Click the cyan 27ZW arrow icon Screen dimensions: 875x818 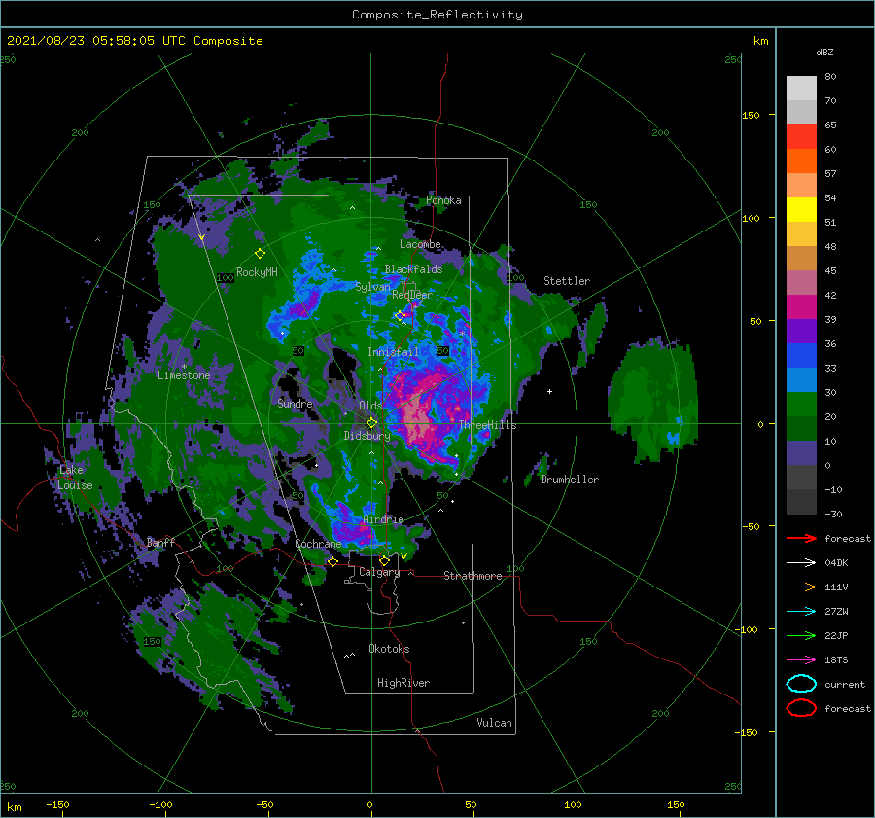[801, 612]
